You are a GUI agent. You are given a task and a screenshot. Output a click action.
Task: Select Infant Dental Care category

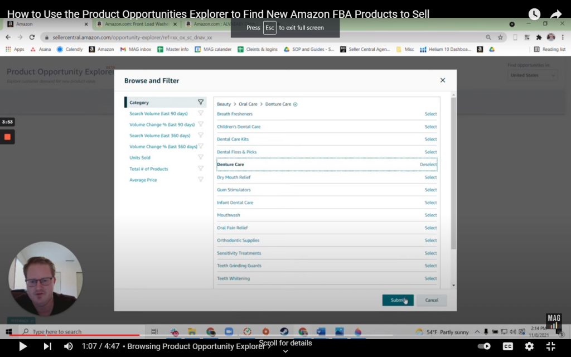[430, 202]
